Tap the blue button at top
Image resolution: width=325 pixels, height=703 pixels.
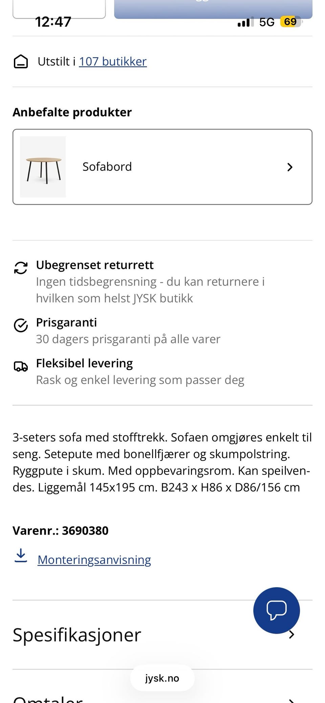click(x=213, y=8)
